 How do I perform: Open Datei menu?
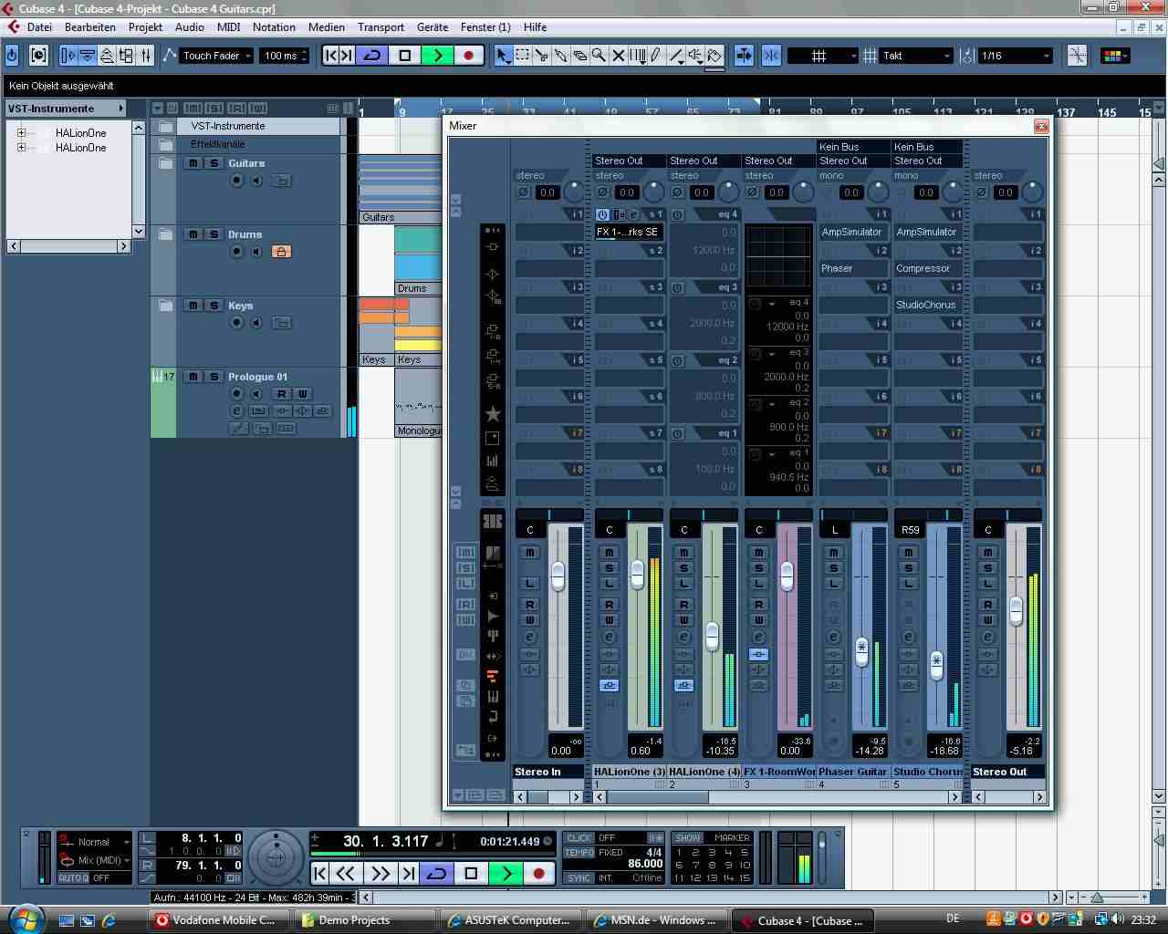(x=39, y=27)
